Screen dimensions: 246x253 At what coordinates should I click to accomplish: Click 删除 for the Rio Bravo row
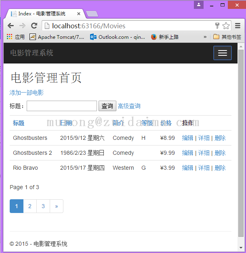[220, 168]
